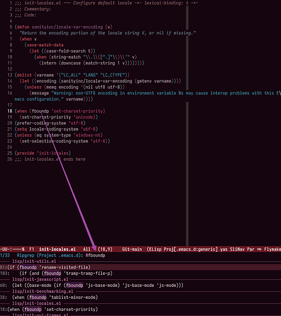Image resolution: width=281 pixels, height=316 pixels.
Task: Click the lisp/init-utils.el group header
Action: coord(34,262)
